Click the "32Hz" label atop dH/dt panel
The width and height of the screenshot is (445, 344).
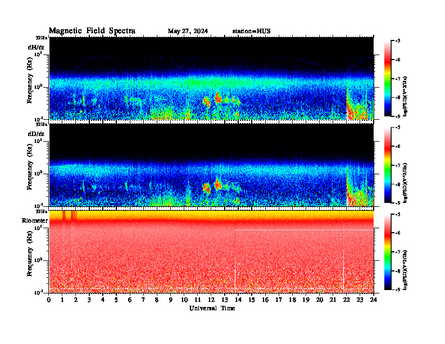(x=42, y=38)
